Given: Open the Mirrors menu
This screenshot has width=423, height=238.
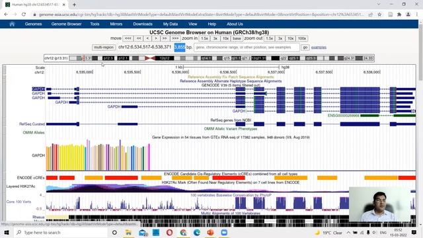Looking at the screenshot, I should point(116,24).
